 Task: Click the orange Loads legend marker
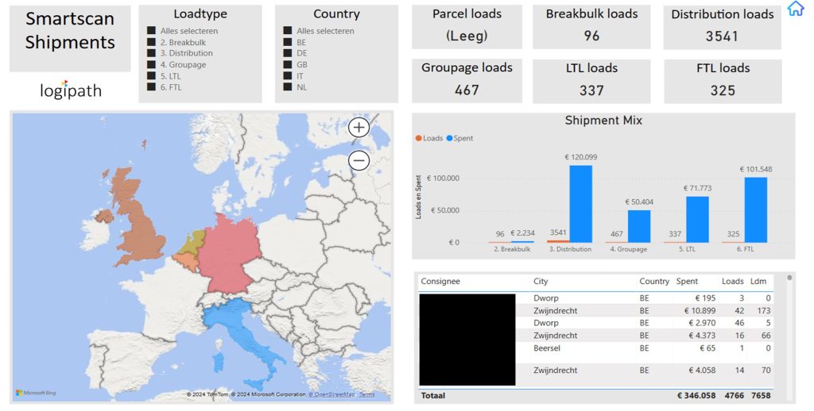(x=419, y=138)
